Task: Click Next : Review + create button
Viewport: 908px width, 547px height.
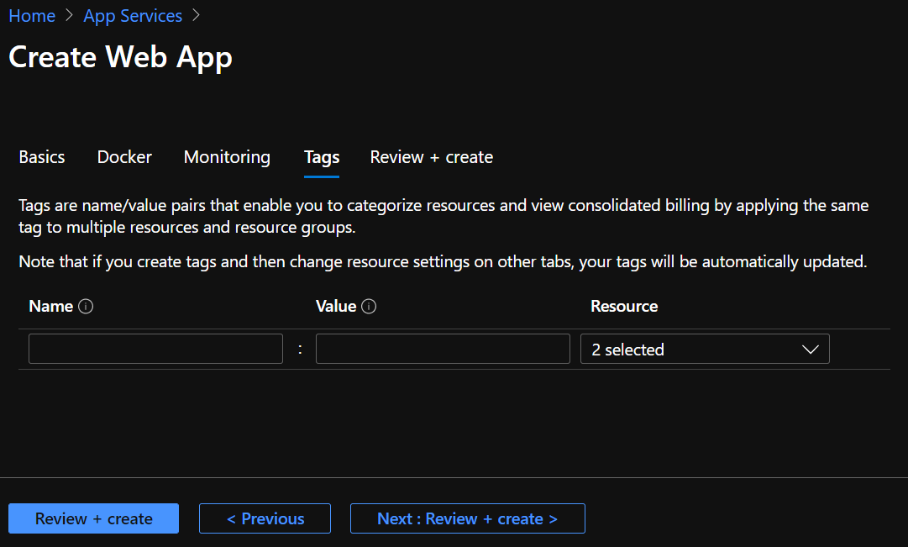Action: [x=468, y=518]
